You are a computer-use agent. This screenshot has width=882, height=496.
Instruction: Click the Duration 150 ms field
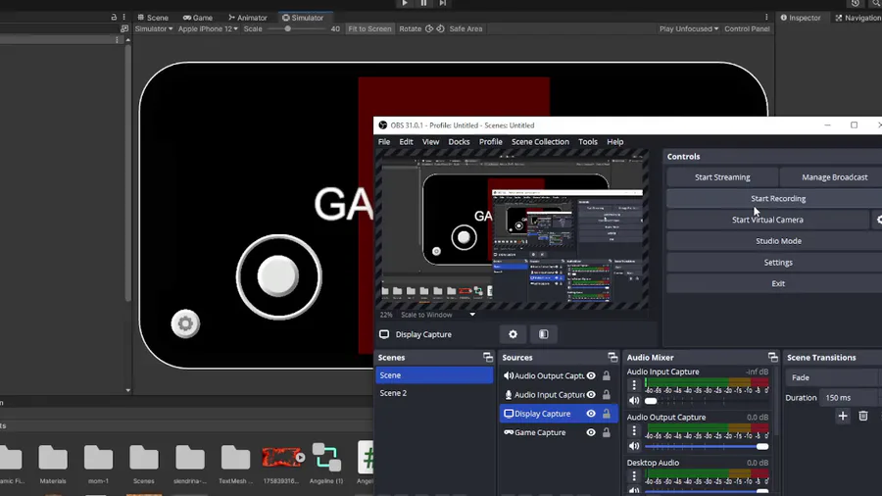[x=850, y=398]
